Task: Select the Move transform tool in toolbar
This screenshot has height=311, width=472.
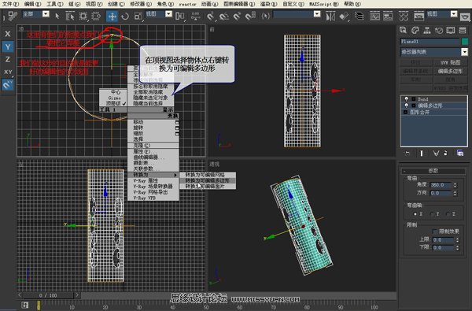Action: [x=112, y=16]
